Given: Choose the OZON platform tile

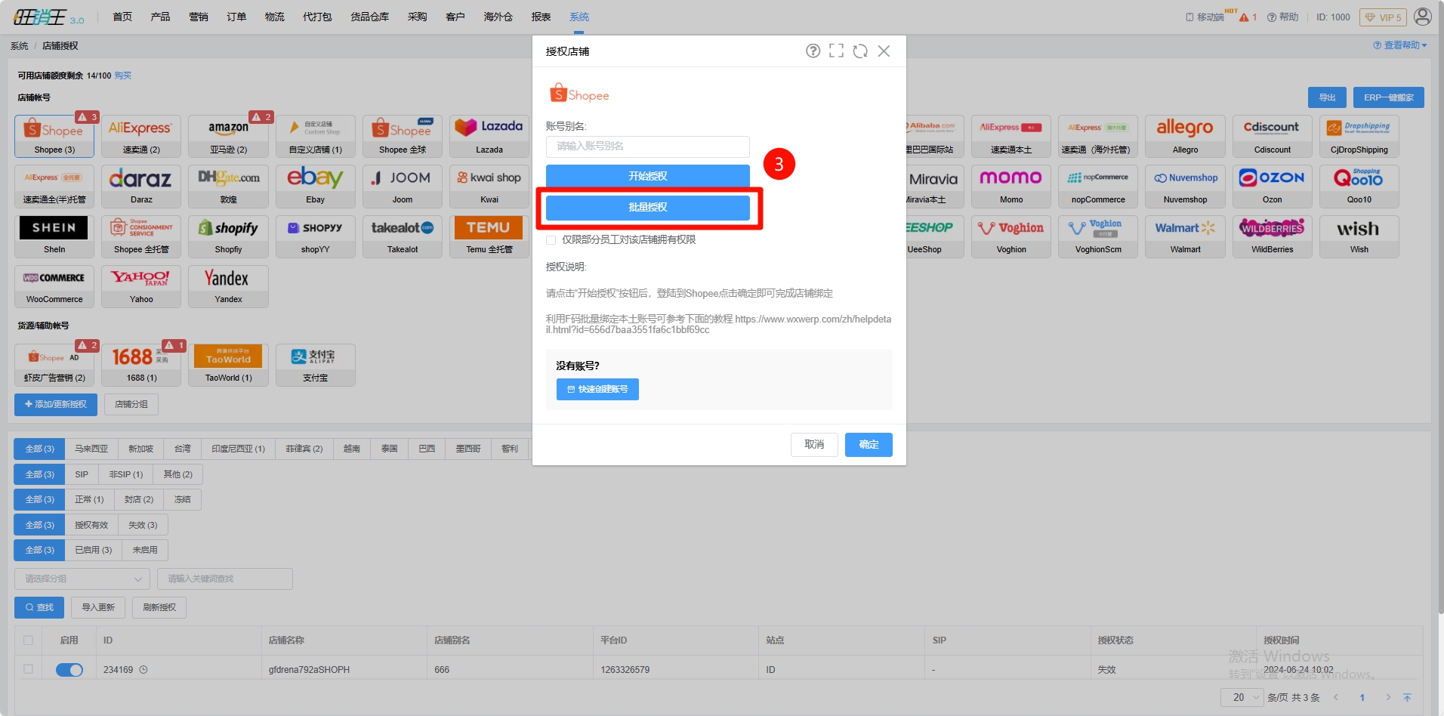Looking at the screenshot, I should (x=1272, y=186).
